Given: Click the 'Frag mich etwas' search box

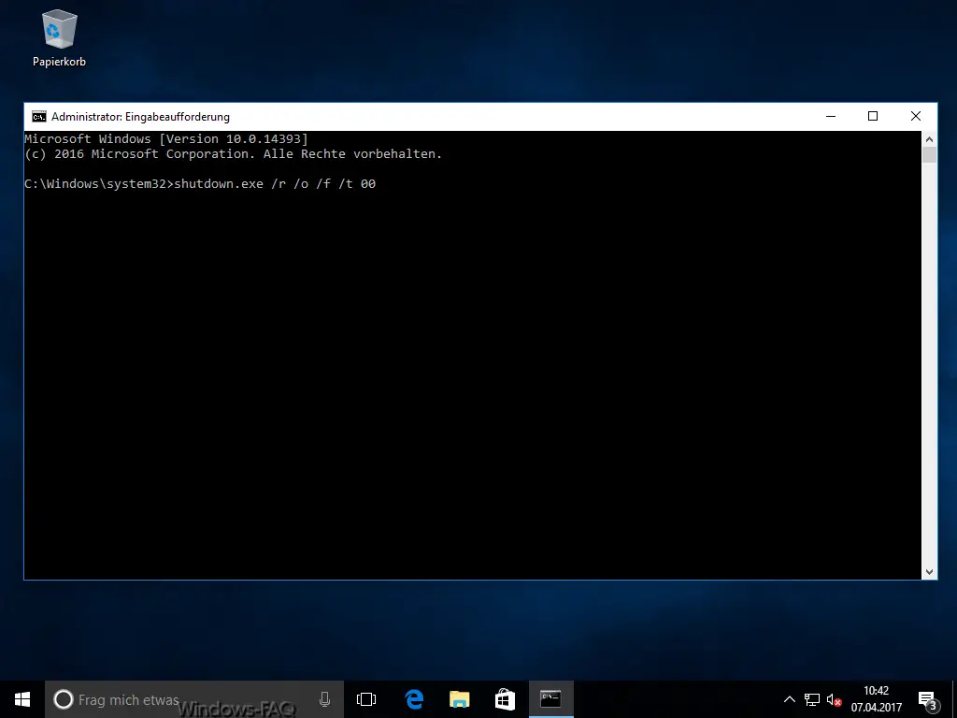Looking at the screenshot, I should 187,699.
